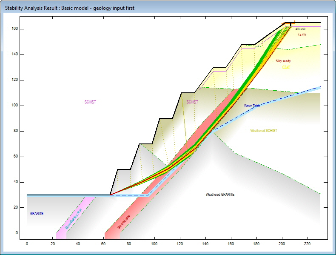
Task: Click the yellow CLAY label
Action: tap(286, 67)
